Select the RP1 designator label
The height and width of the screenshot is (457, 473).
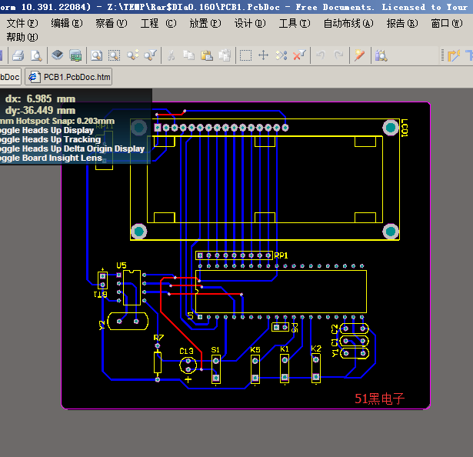coord(281,255)
